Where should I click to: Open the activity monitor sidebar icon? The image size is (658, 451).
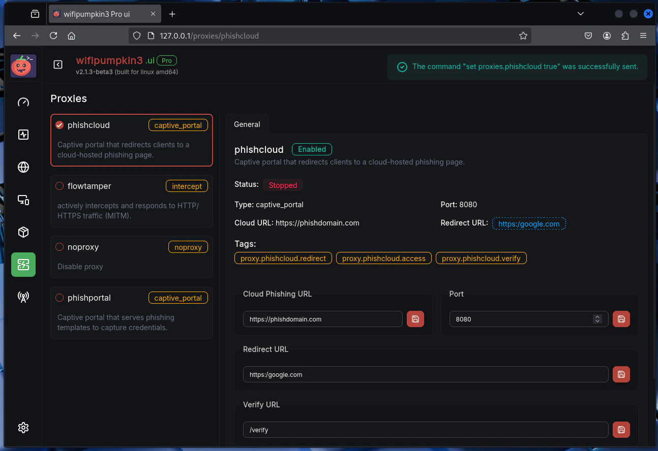[23, 135]
